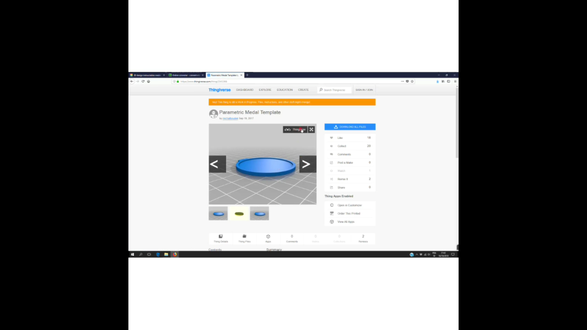587x330 pixels.
Task: Open the Apps tab
Action: pyautogui.click(x=268, y=239)
